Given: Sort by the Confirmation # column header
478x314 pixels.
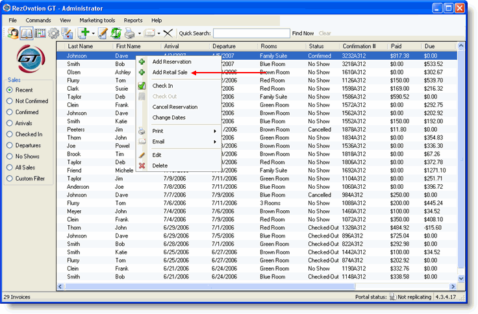Looking at the screenshot, I should (364, 46).
